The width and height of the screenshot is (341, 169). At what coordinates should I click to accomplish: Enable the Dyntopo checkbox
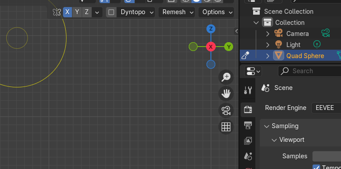point(111,12)
